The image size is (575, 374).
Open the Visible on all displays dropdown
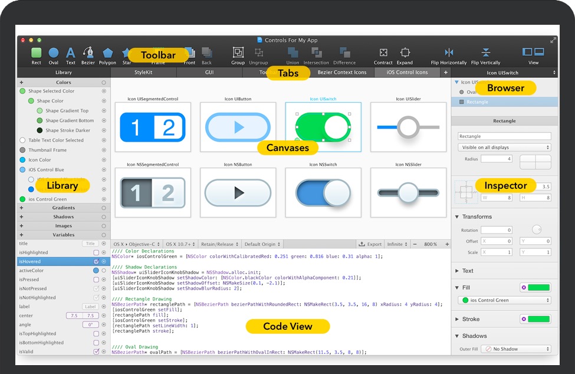pyautogui.click(x=504, y=147)
